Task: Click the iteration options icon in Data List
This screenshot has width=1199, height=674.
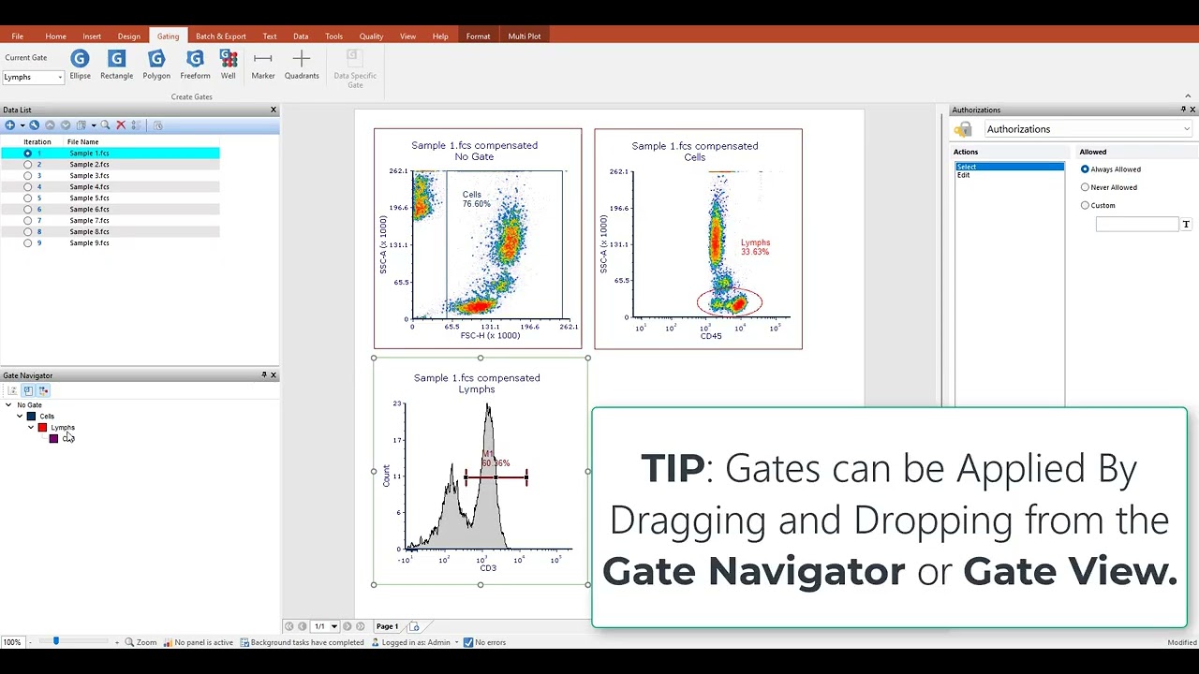Action: coord(136,125)
